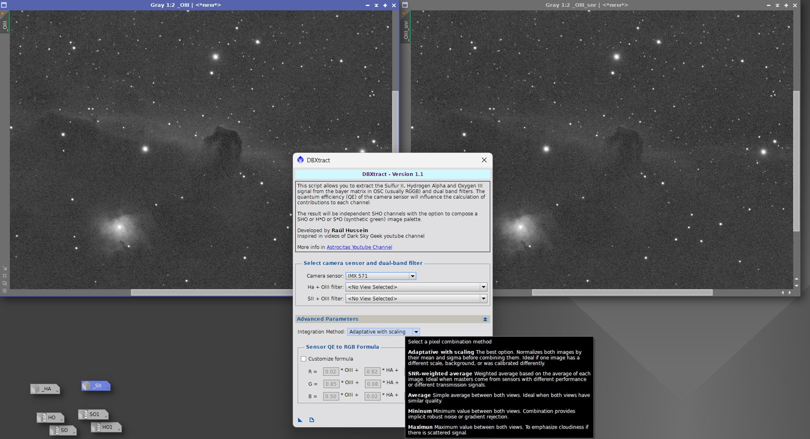Open the Integration Method dropdown

click(x=383, y=332)
